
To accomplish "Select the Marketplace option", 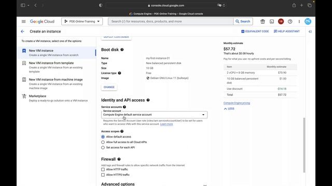I will (57, 98).
